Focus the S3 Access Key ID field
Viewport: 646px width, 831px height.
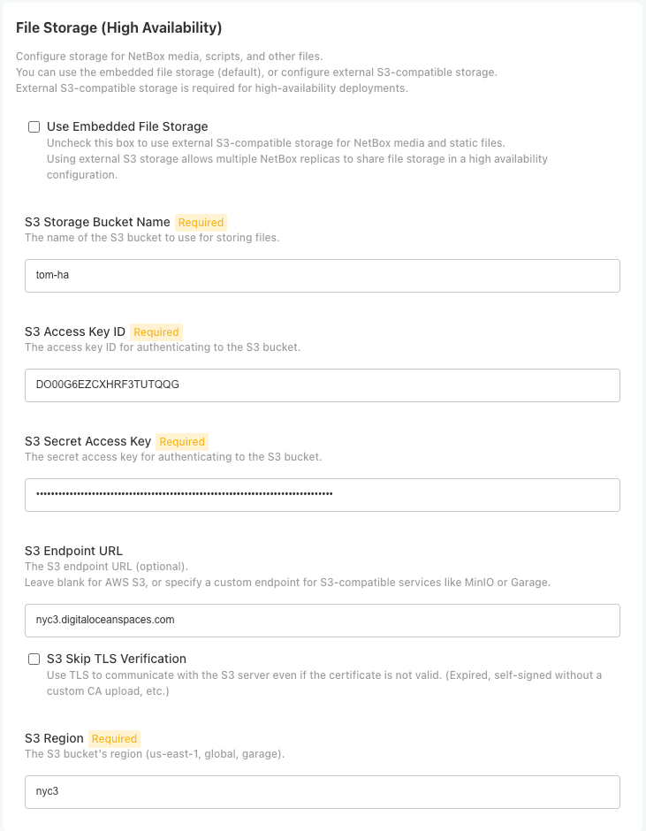tap(323, 385)
